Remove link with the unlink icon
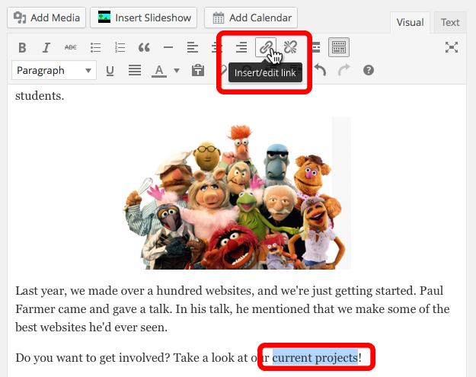 click(x=290, y=48)
